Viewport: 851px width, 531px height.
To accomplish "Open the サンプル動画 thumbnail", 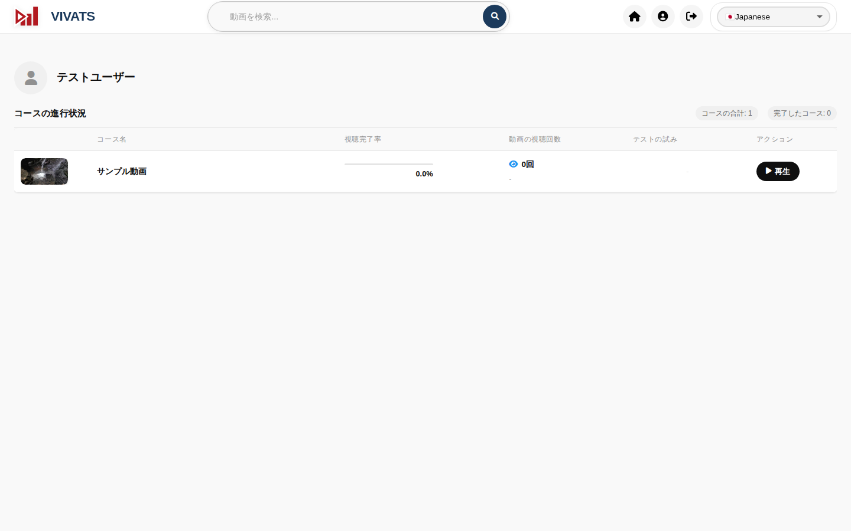I will 44,171.
